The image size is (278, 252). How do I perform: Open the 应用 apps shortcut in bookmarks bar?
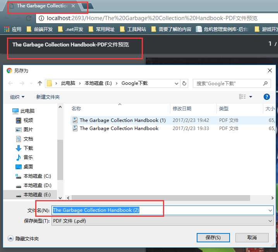click(x=13, y=29)
